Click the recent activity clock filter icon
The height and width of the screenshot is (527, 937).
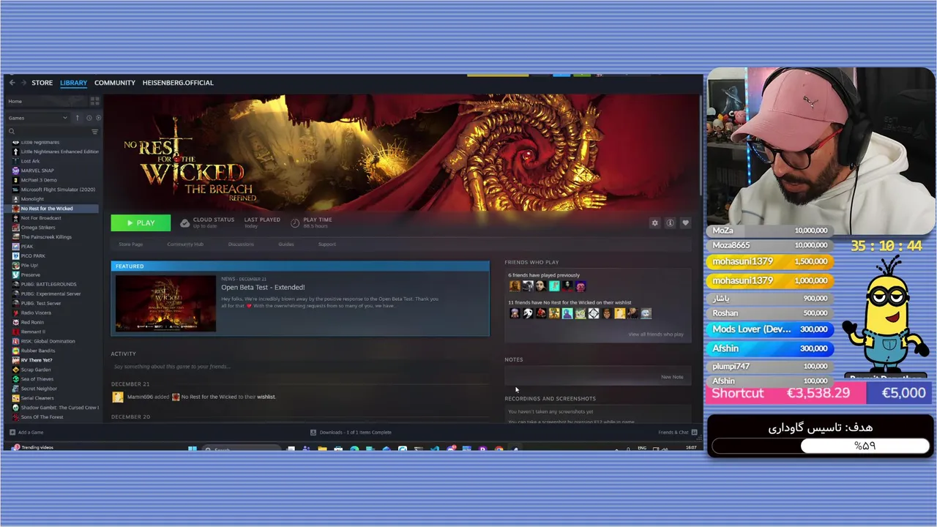(x=89, y=118)
